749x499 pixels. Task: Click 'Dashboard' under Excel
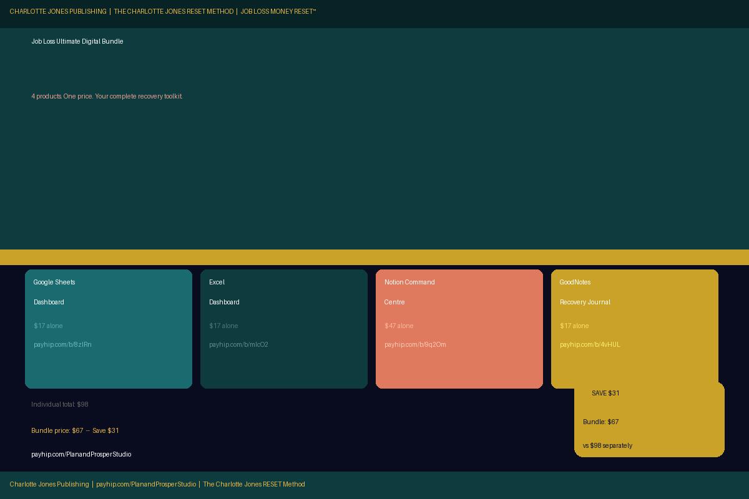point(224,302)
